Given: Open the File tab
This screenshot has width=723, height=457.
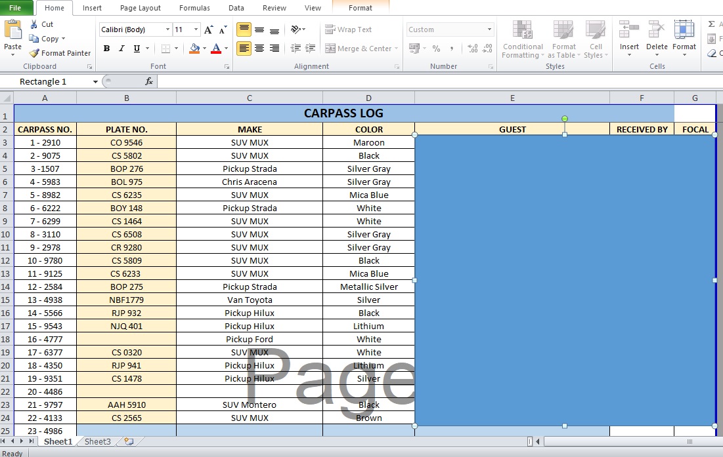Looking at the screenshot, I should coord(15,8).
